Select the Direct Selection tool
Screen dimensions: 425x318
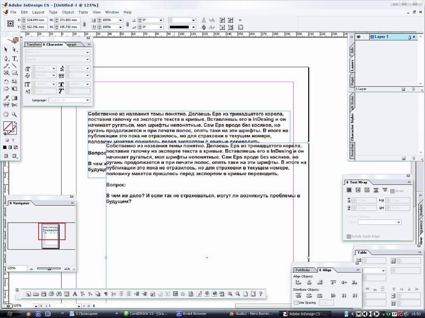[x=14, y=50]
